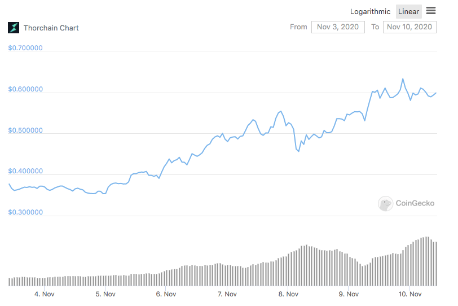The image size is (458, 306).
Task: Click the $0.700000 axis label
Action: click(x=25, y=48)
